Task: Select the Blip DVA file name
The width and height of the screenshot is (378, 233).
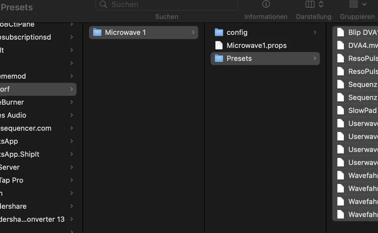Action: 363,32
